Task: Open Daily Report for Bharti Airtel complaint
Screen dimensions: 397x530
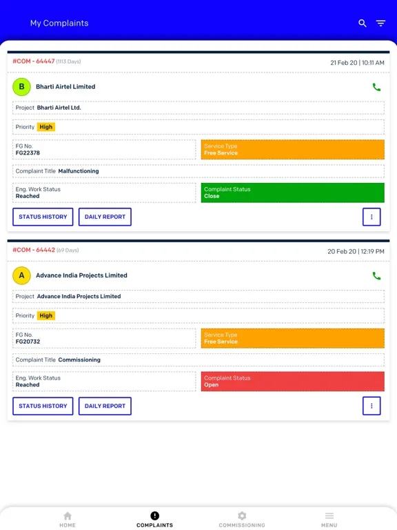Action: click(x=105, y=217)
